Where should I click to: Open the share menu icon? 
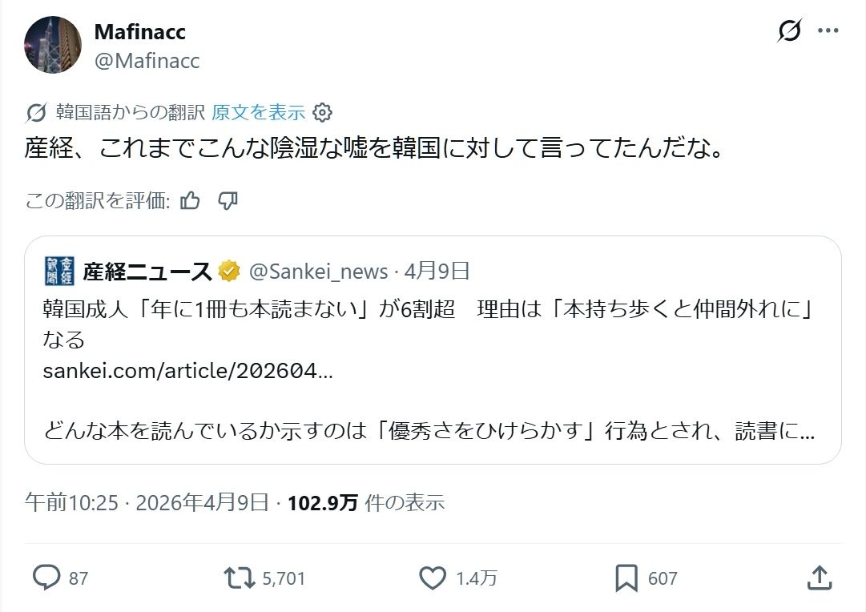click(818, 578)
